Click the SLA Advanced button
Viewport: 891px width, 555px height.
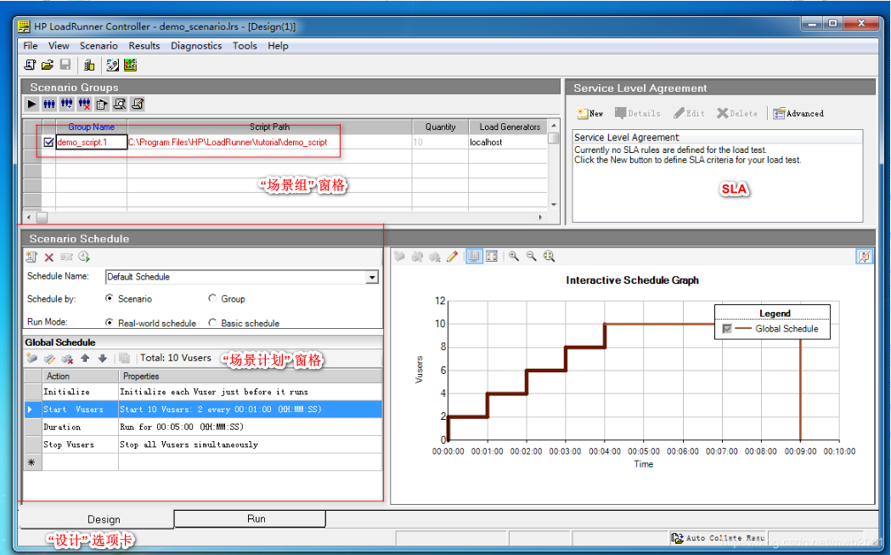[798, 114]
